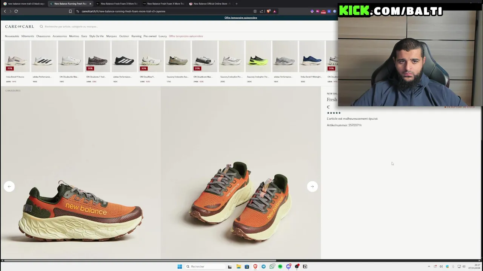Bookmark this page using the bookmark icon

[70, 11]
